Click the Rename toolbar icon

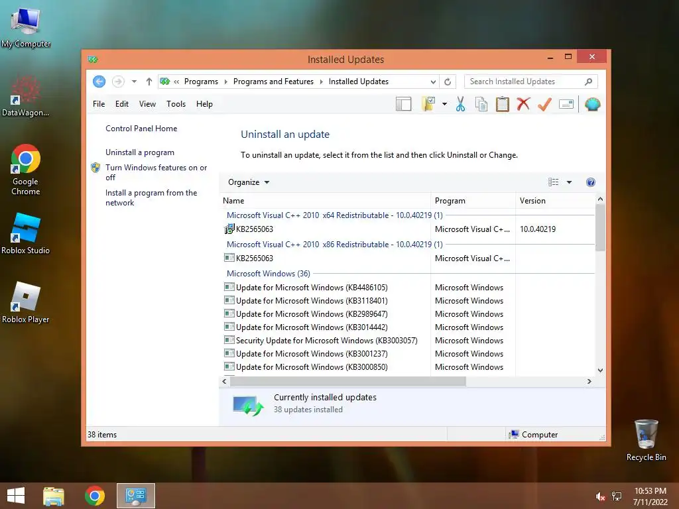[566, 104]
